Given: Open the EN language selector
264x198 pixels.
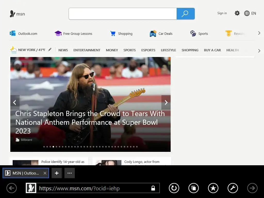Looking at the screenshot, I should (x=254, y=13).
